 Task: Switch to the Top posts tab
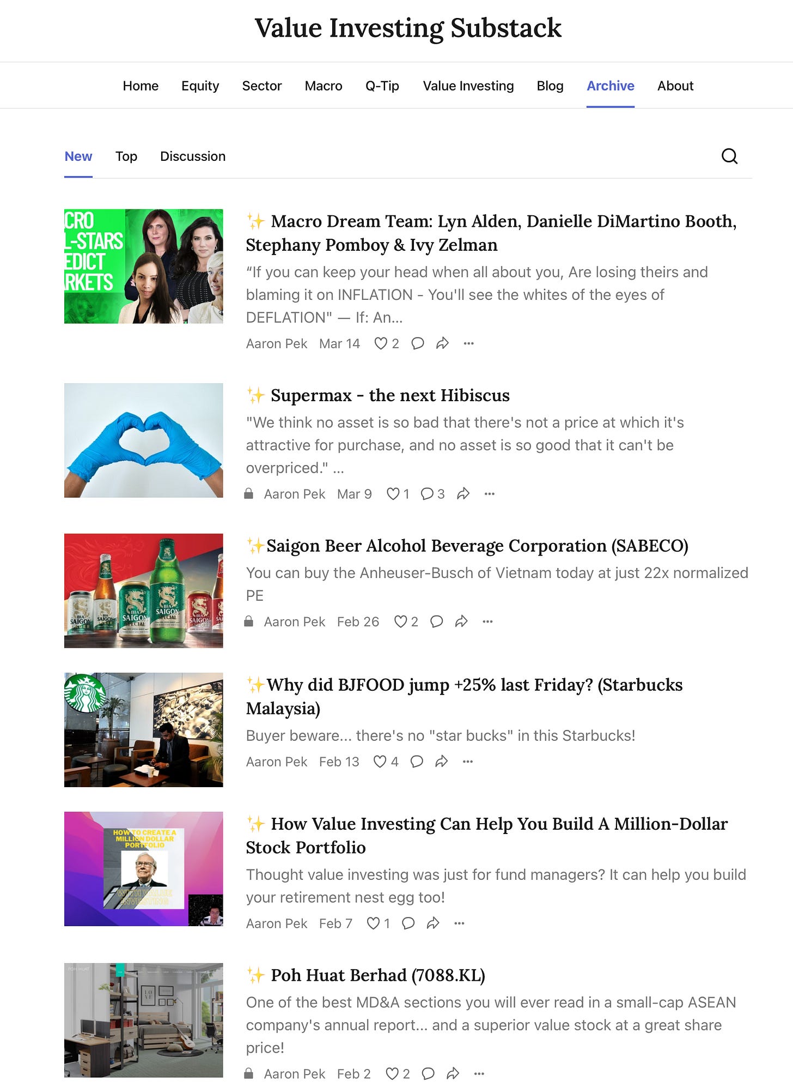(x=126, y=156)
